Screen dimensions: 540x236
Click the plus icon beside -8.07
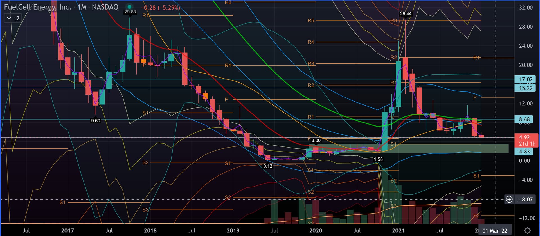pos(509,200)
